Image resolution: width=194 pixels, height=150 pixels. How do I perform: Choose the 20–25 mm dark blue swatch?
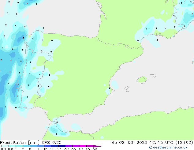54,146
